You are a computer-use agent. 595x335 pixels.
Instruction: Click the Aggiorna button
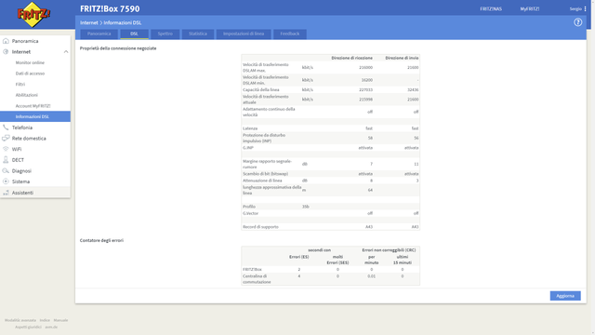click(565, 296)
